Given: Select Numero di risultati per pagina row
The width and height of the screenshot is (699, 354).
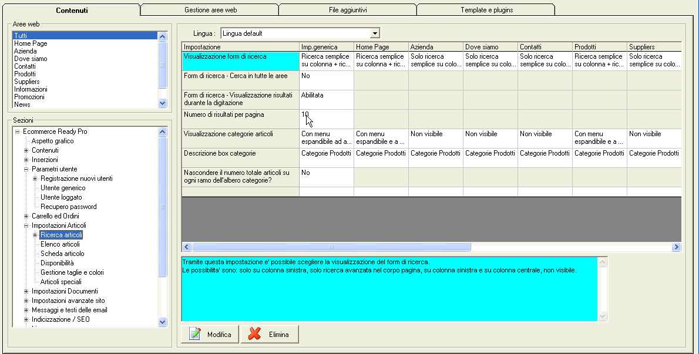Looking at the screenshot, I should click(240, 119).
